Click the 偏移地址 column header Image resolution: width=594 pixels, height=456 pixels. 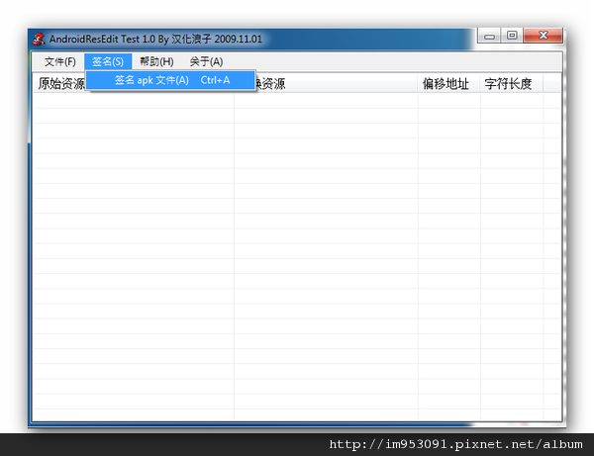pos(448,84)
